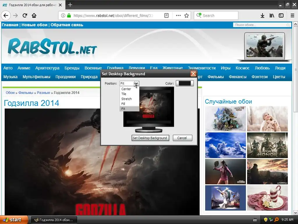This screenshot has height=224, width=298.
Task: Open the Космос category
Action: point(242,68)
